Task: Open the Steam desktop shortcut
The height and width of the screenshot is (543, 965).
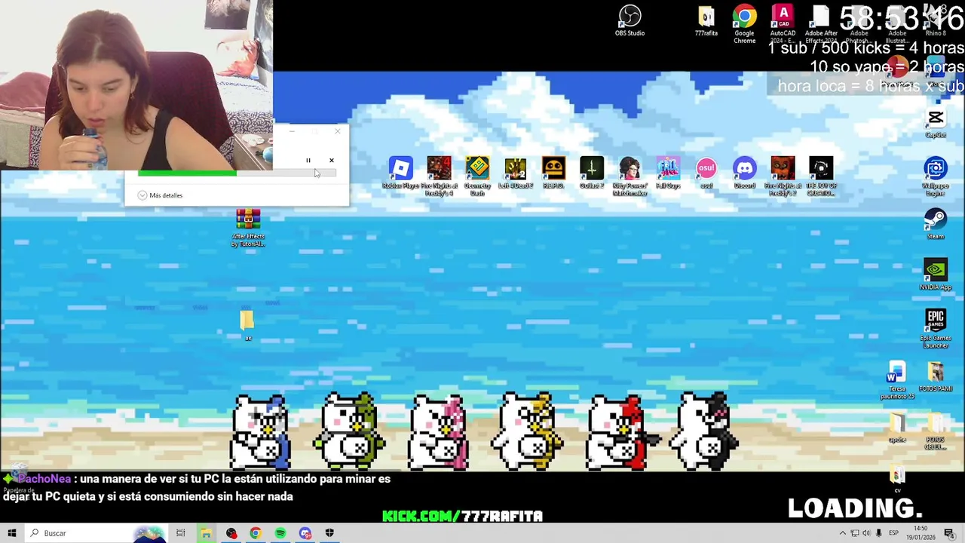Action: click(x=936, y=223)
